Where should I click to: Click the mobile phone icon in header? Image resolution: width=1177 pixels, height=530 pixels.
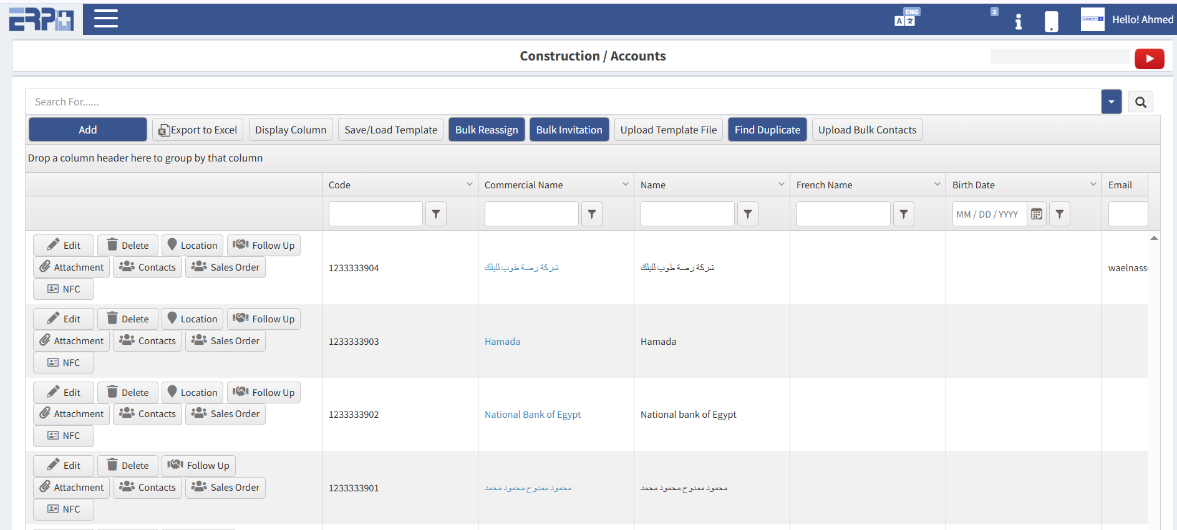pos(1051,21)
